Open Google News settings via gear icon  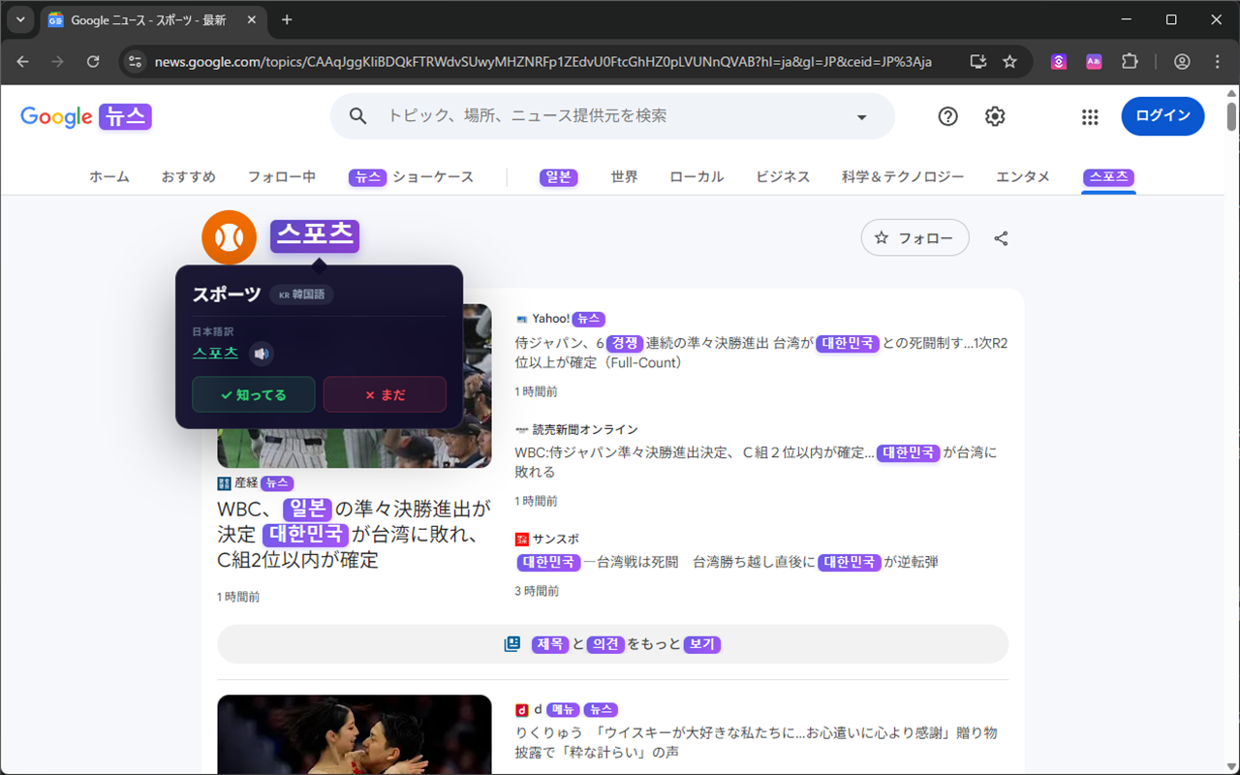pos(994,116)
